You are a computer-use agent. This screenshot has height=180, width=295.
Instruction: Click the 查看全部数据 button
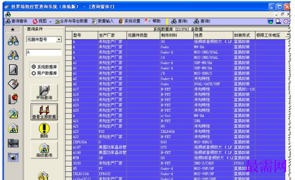[x=44, y=112]
